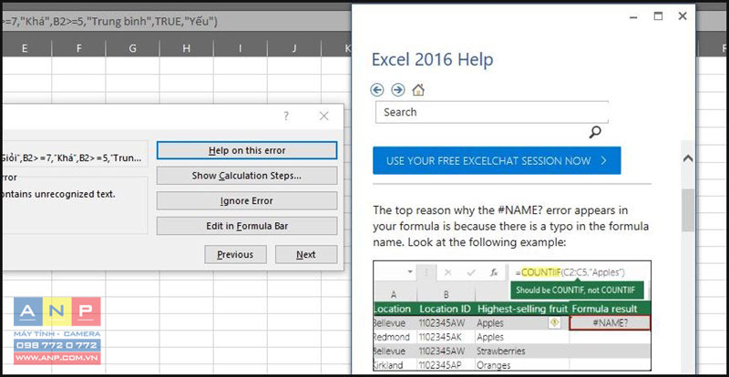Close the Error Checking dialog
The height and width of the screenshot is (377, 729).
[324, 117]
